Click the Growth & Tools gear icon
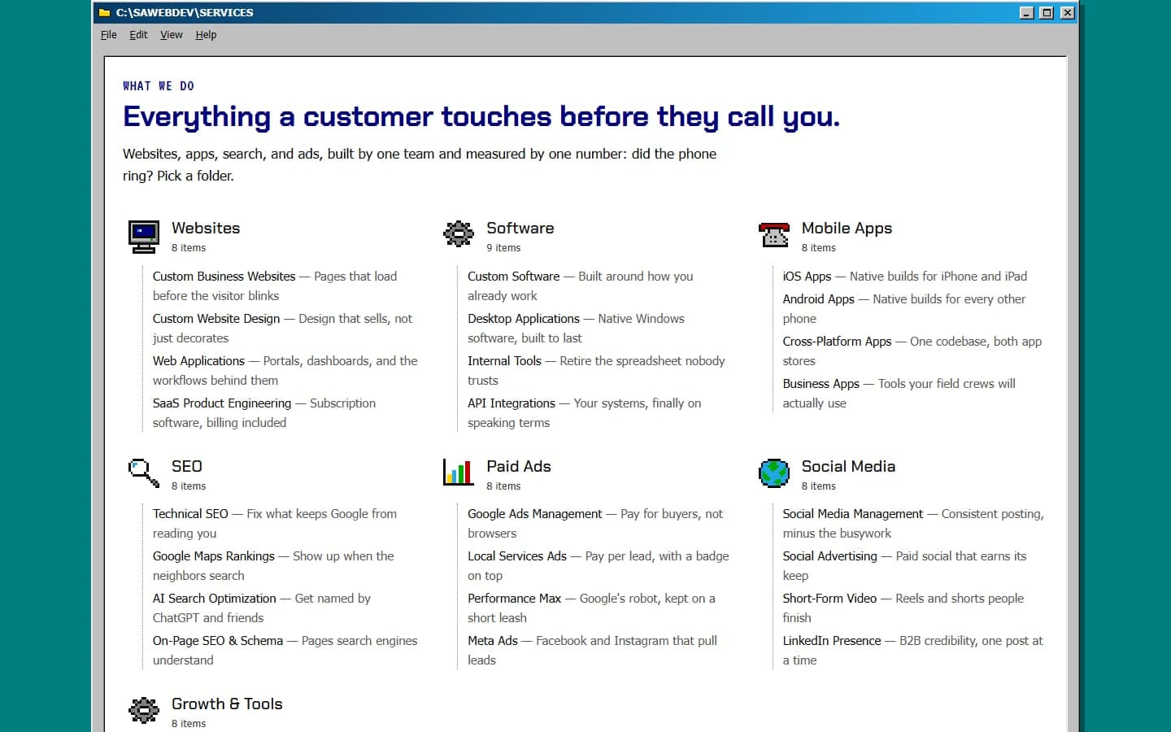1171x732 pixels. pos(144,710)
